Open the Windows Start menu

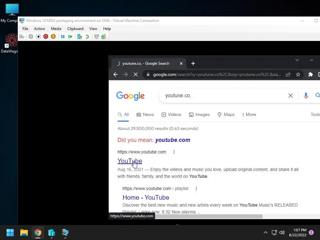pyautogui.click(x=10, y=232)
